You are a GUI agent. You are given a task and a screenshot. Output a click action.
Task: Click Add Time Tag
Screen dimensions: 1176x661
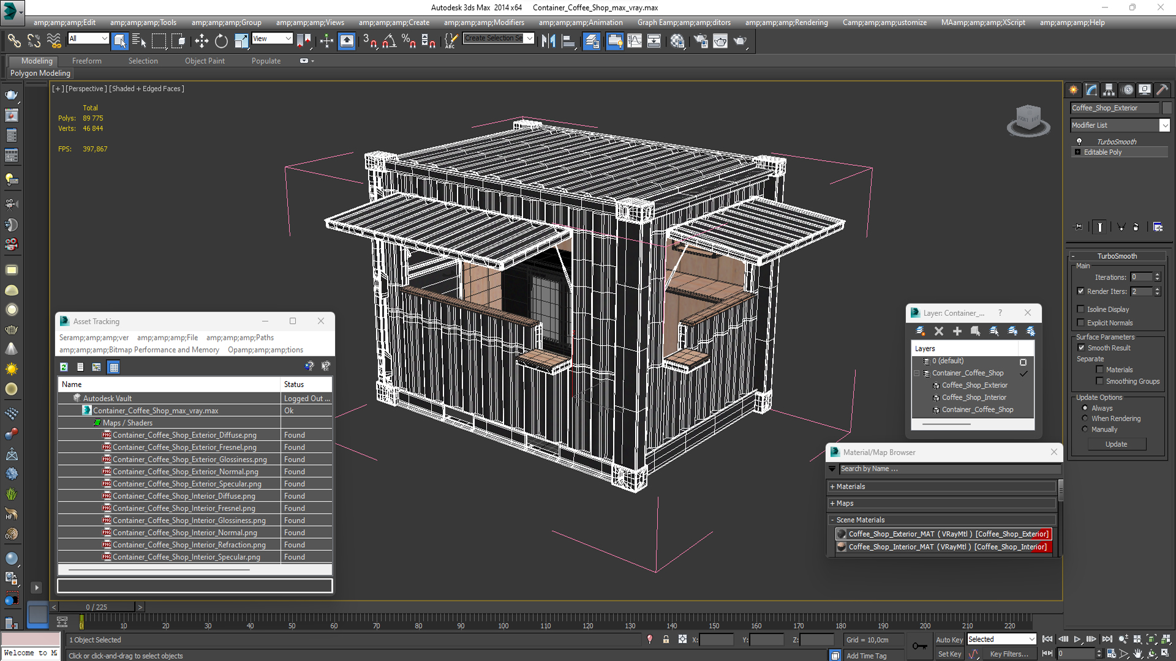pyautogui.click(x=866, y=655)
